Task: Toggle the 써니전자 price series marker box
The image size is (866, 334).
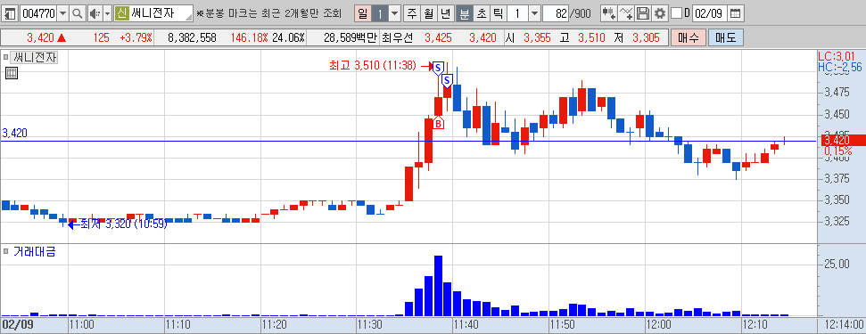Action: coord(6,57)
